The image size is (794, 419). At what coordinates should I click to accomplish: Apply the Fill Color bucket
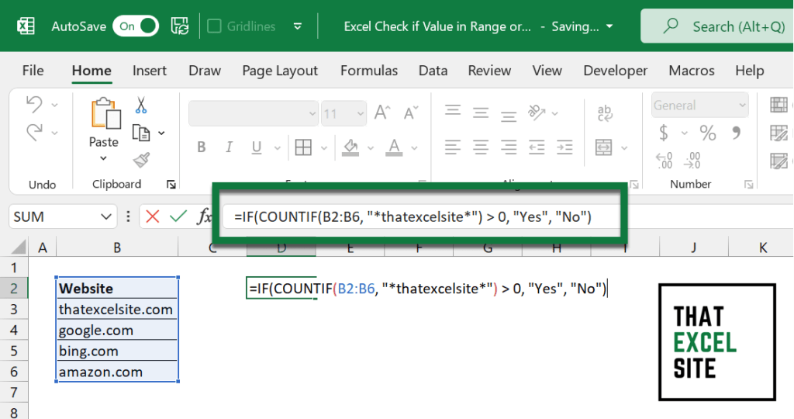pos(350,147)
